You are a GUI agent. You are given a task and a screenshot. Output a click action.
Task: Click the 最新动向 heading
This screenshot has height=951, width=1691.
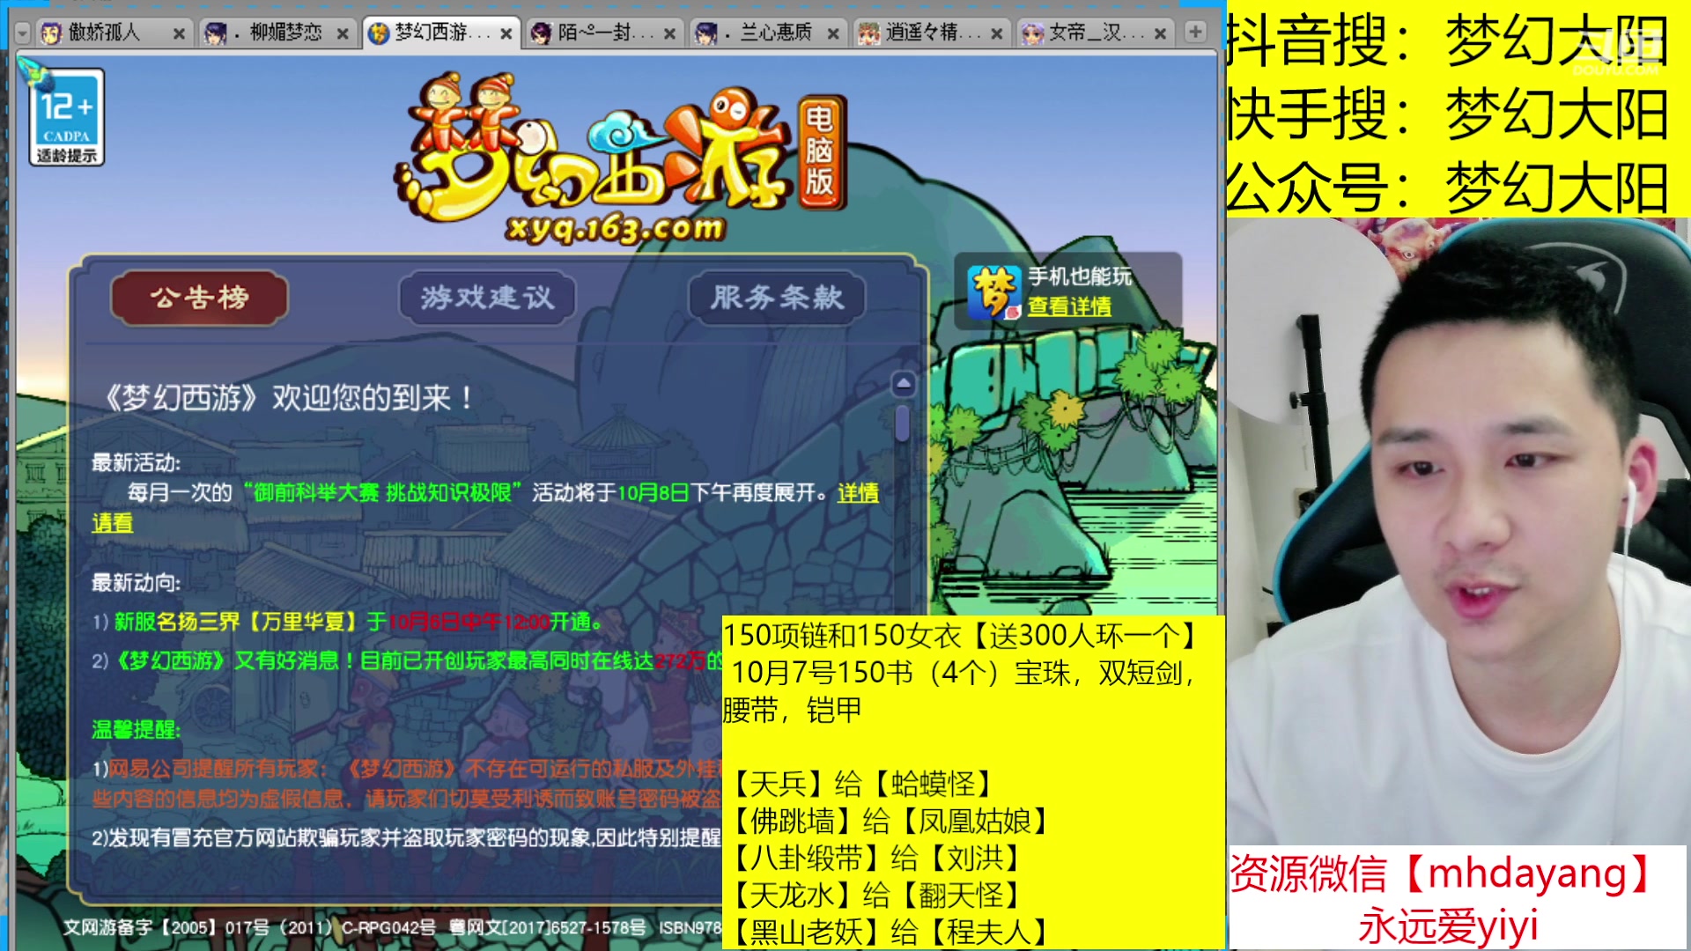(136, 582)
